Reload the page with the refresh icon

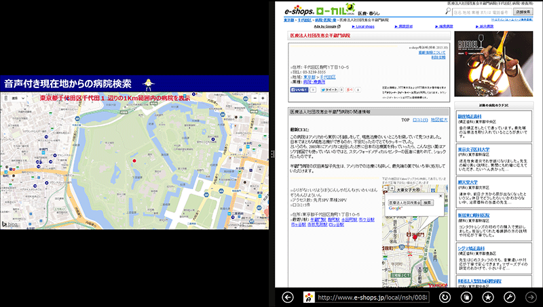445,297
